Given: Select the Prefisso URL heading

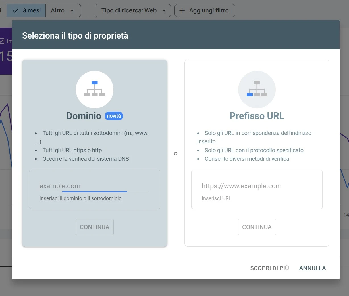Looking at the screenshot, I should pos(257,116).
